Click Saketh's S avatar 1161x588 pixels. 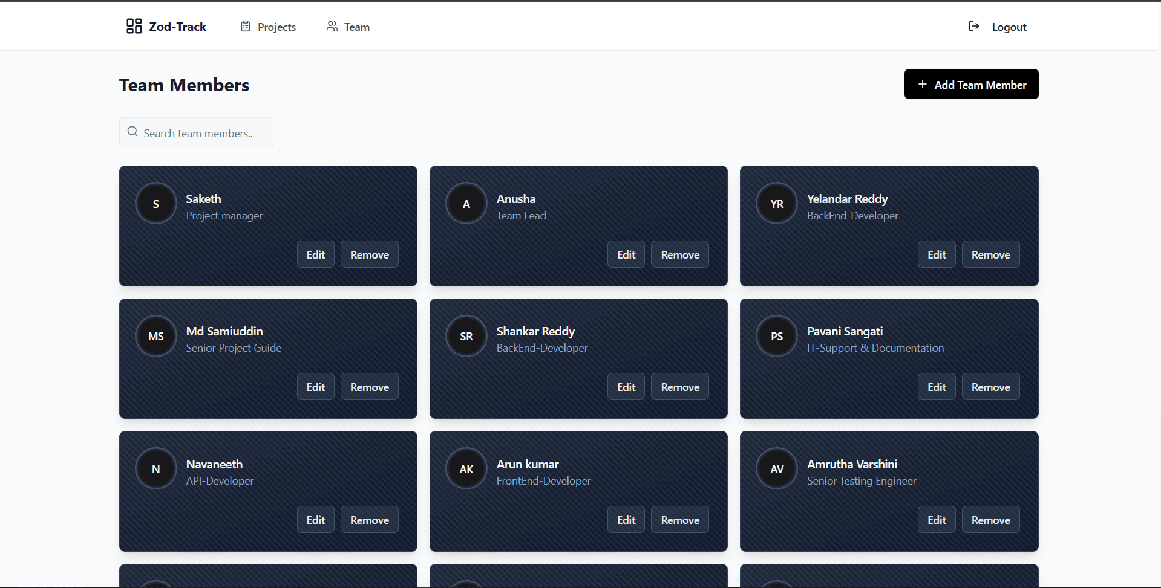[156, 204]
